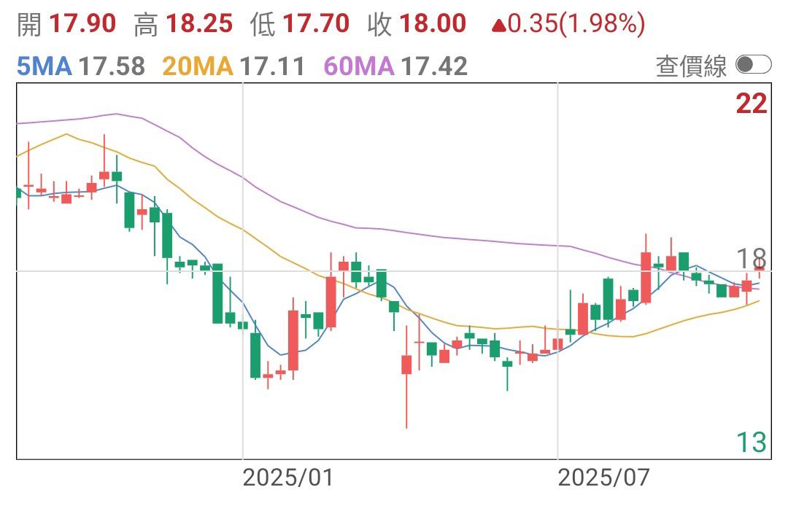Click the 開 17.90 opening price
This screenshot has height=522, width=788.
[x=66, y=24]
